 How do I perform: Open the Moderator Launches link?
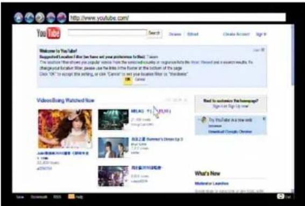(x=211, y=183)
